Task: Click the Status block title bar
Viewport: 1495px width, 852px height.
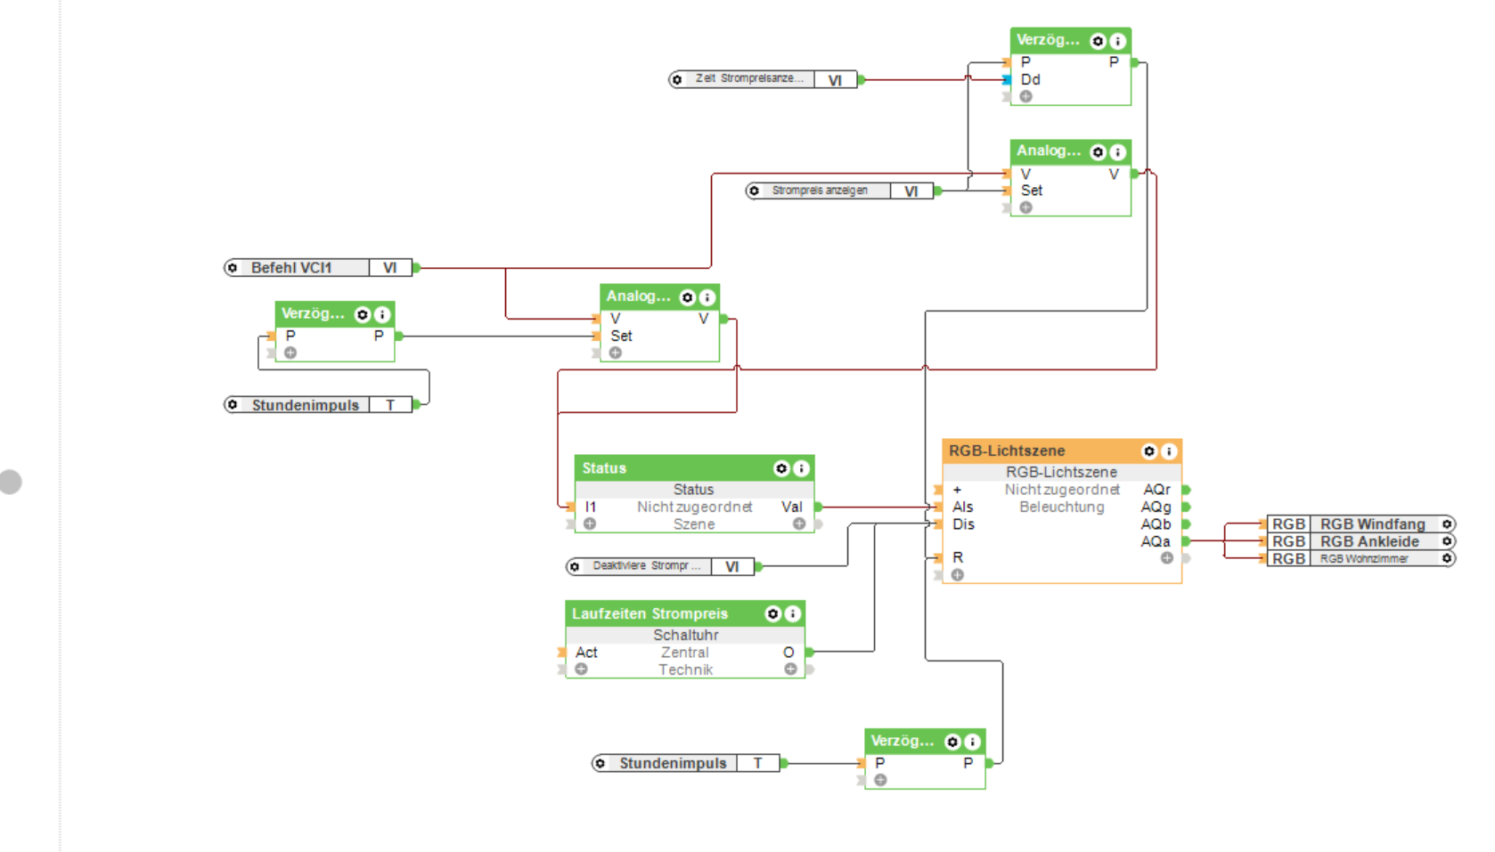Action: [694, 468]
